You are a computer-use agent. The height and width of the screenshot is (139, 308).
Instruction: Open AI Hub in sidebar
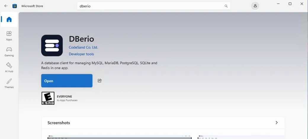coord(9,68)
